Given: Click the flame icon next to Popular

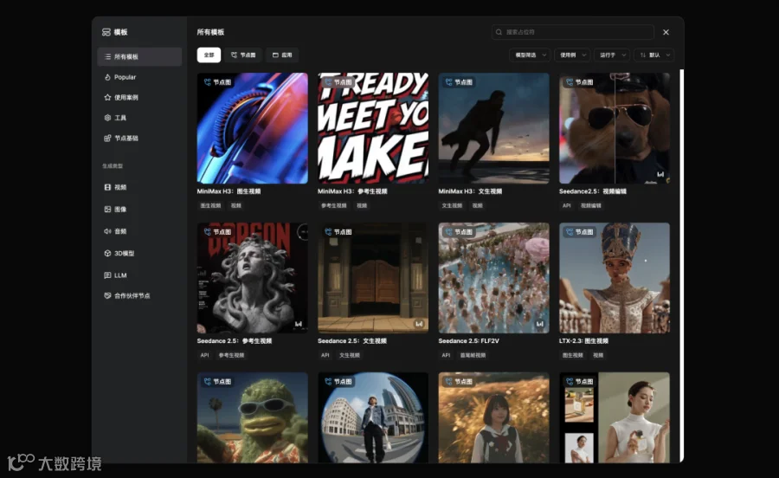Looking at the screenshot, I should [x=107, y=77].
